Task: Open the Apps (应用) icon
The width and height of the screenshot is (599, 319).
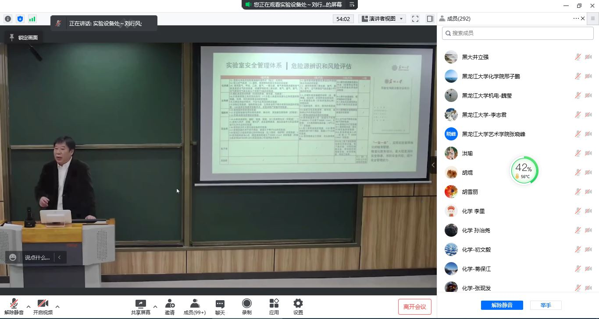Action: pyautogui.click(x=274, y=306)
